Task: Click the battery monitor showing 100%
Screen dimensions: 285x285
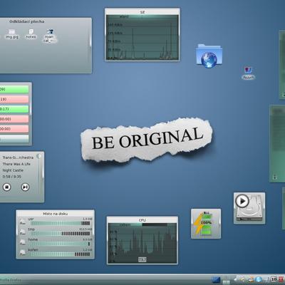Action: pyautogui.click(x=206, y=224)
